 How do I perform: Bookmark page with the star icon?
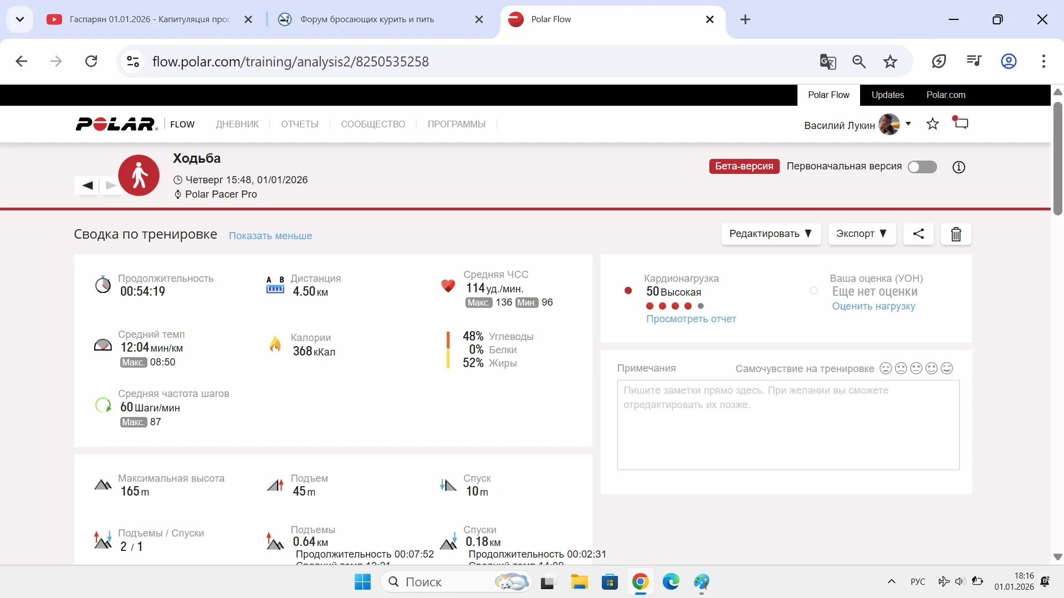890,61
